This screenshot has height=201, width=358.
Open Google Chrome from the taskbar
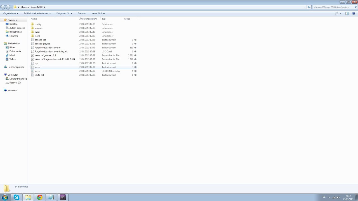[x=40, y=197]
